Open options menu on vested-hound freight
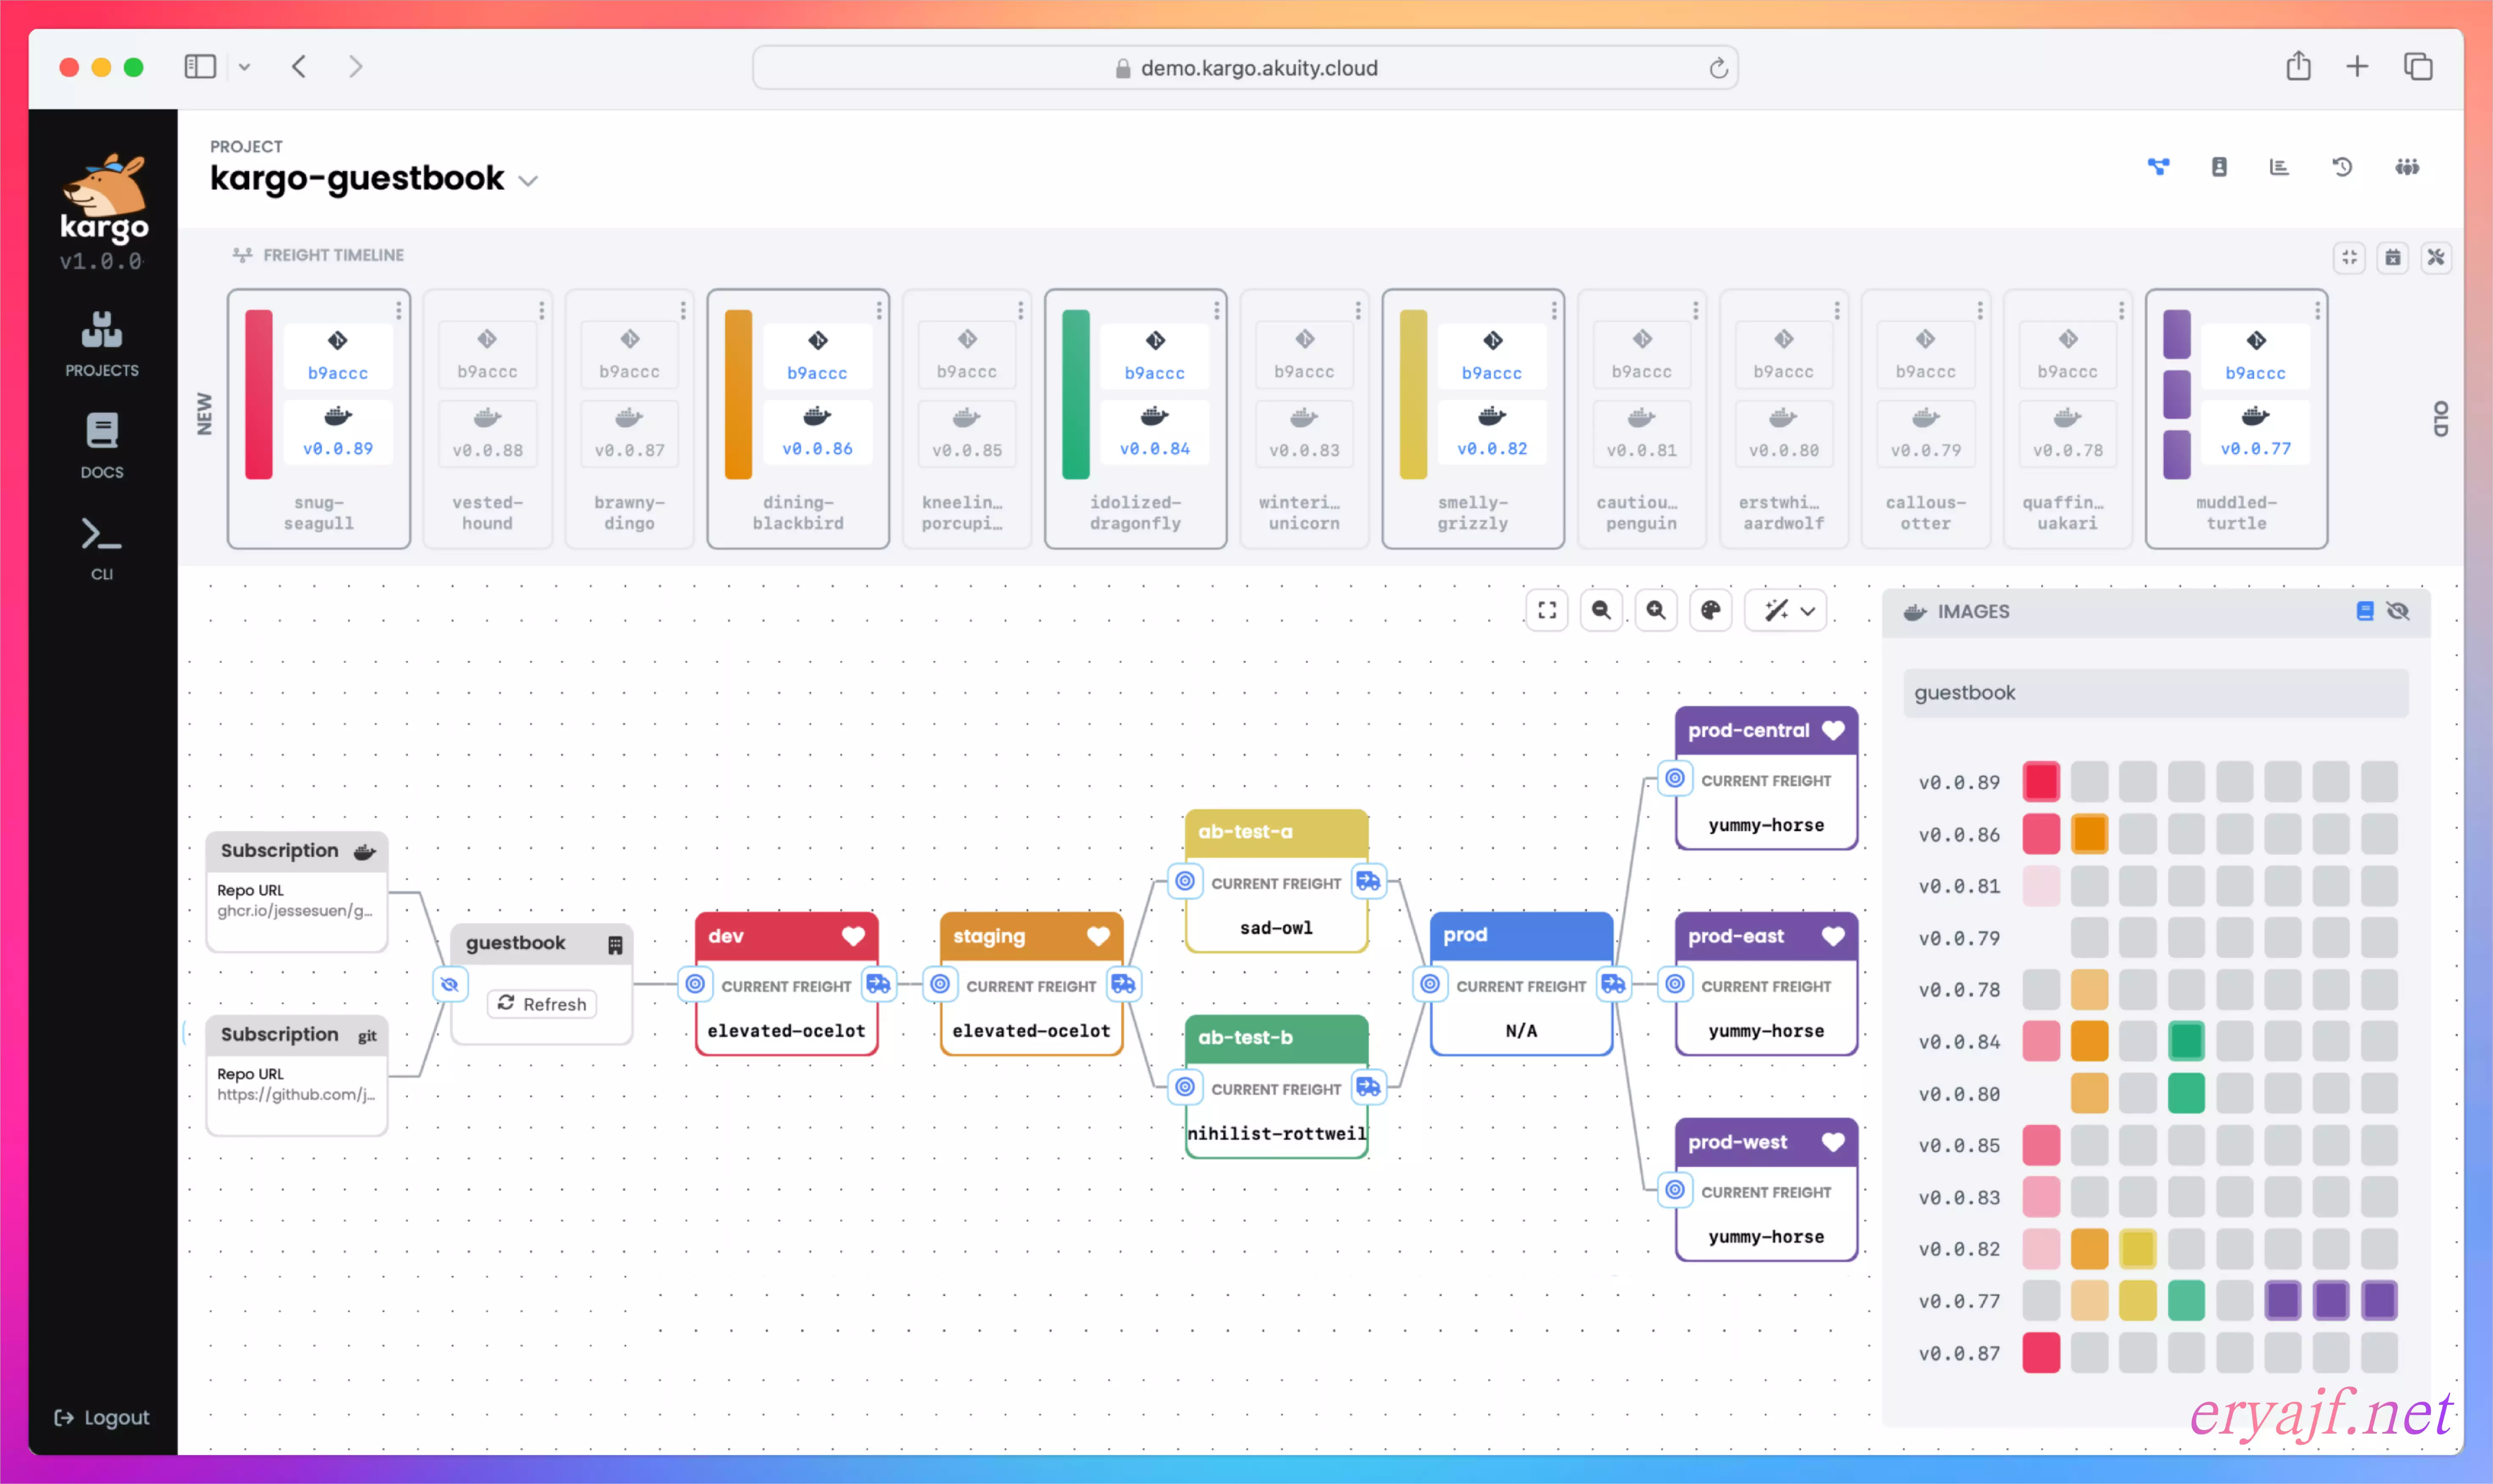 click(541, 311)
